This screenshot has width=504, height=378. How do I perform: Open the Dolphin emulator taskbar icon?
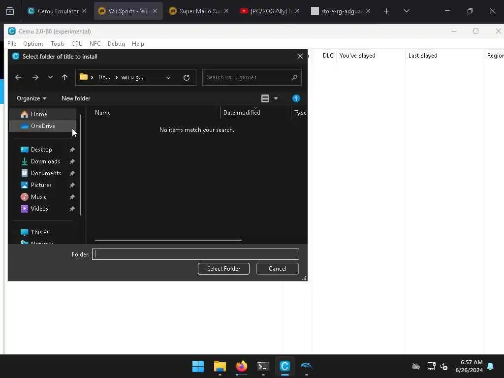pyautogui.click(x=306, y=366)
